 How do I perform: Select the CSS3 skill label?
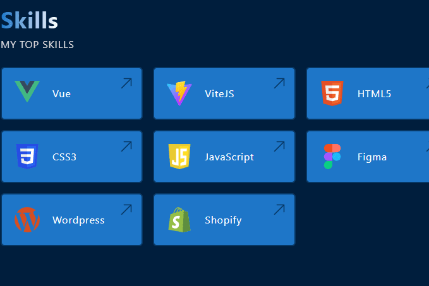64,157
